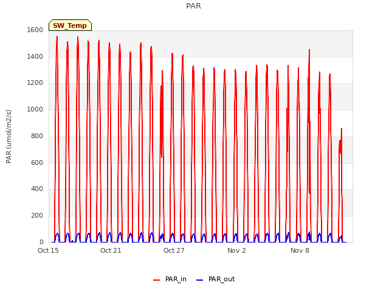Image resolution: width=389 pixels, height=291 pixels.
Task: Toggle the PAR_out legend entry
Action: [x=215, y=279]
